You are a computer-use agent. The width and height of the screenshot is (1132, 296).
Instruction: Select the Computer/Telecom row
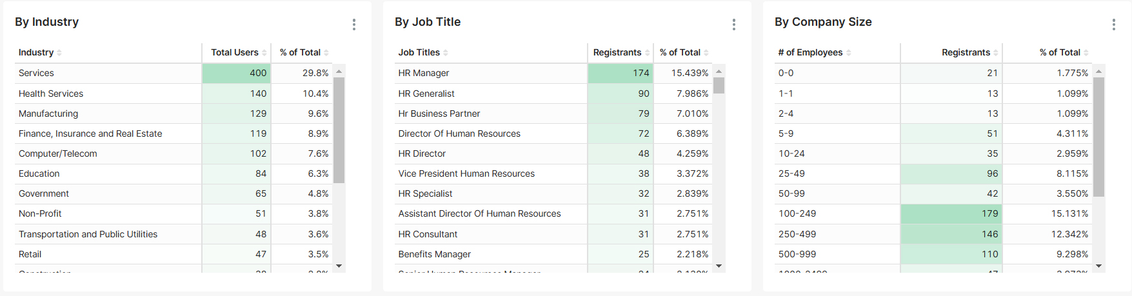[174, 153]
